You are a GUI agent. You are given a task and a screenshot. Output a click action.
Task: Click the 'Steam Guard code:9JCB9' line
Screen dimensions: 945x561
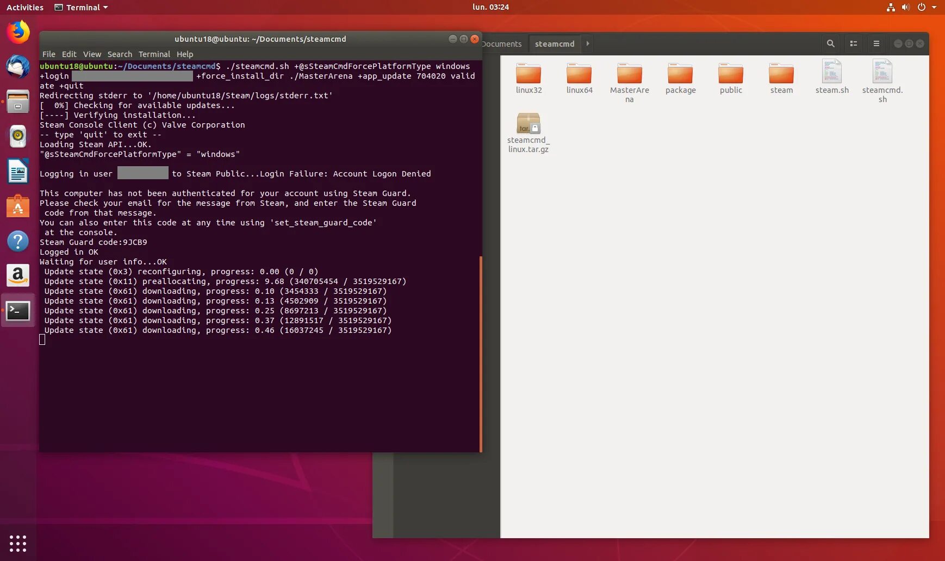click(94, 242)
